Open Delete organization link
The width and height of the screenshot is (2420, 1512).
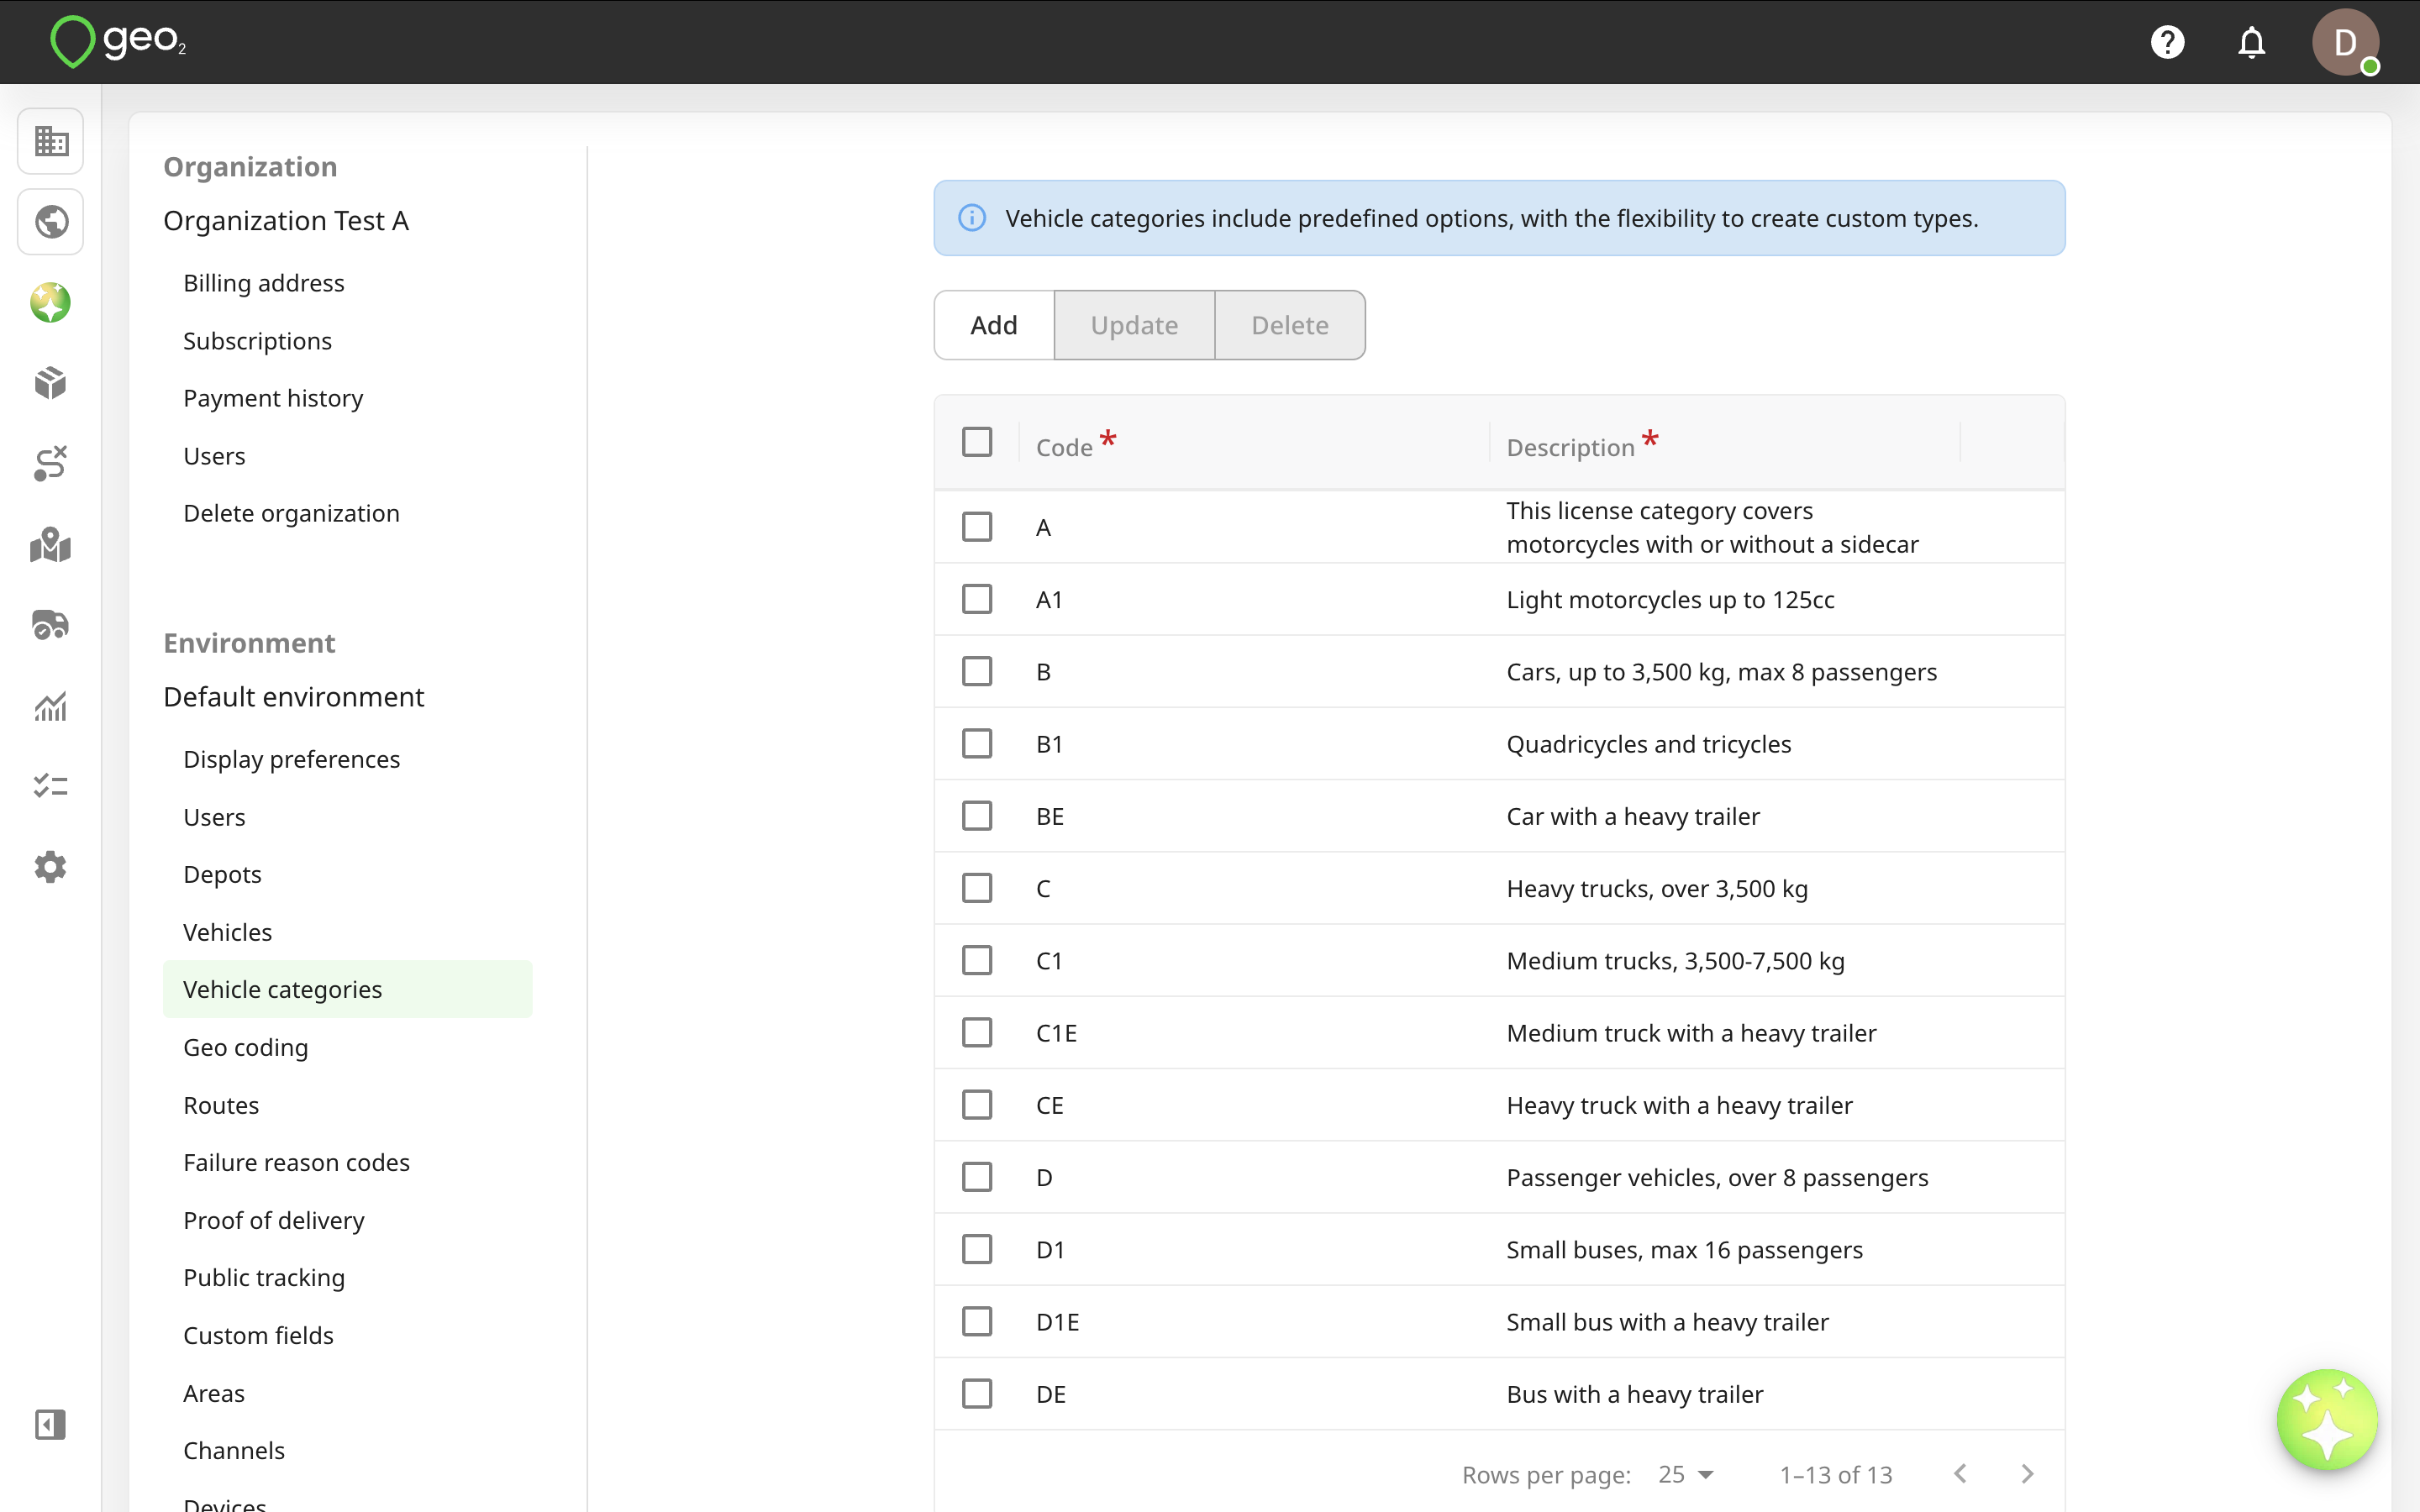click(291, 513)
